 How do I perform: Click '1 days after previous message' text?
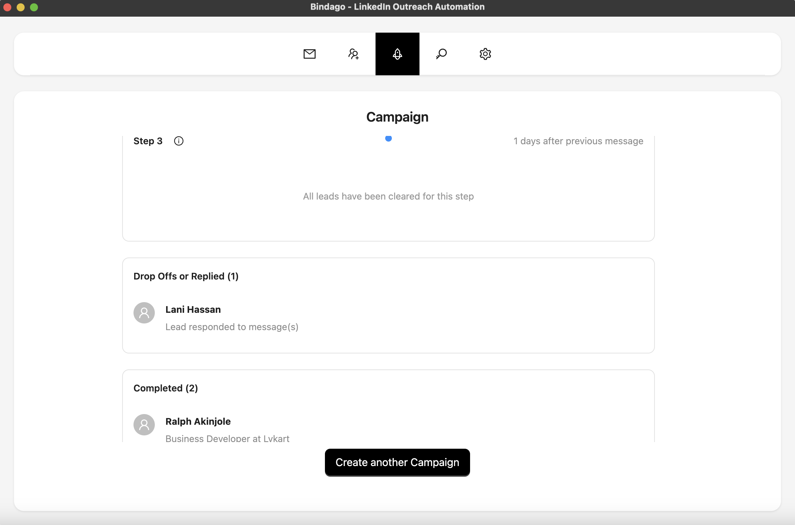578,141
